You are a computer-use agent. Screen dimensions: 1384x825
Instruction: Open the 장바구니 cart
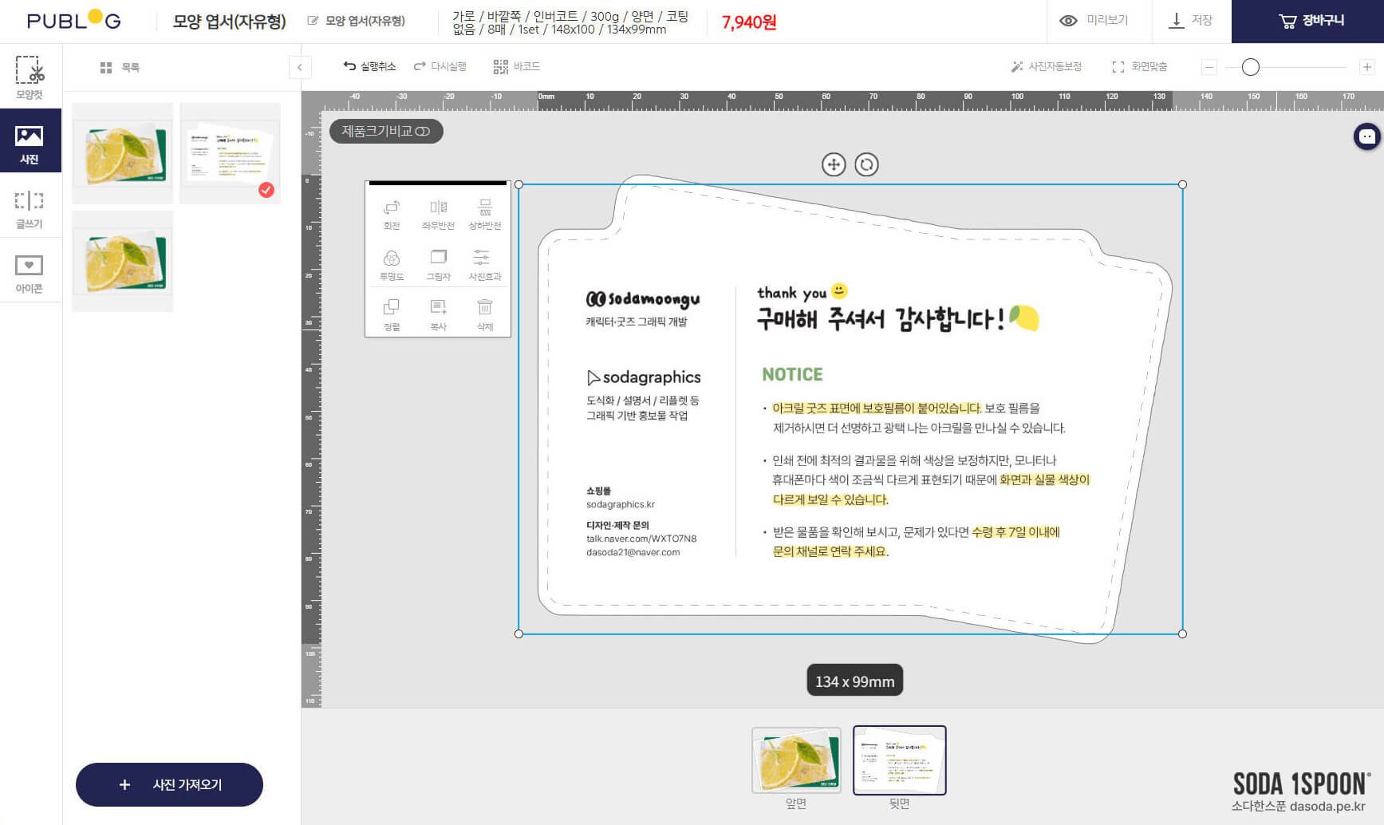(x=1307, y=21)
